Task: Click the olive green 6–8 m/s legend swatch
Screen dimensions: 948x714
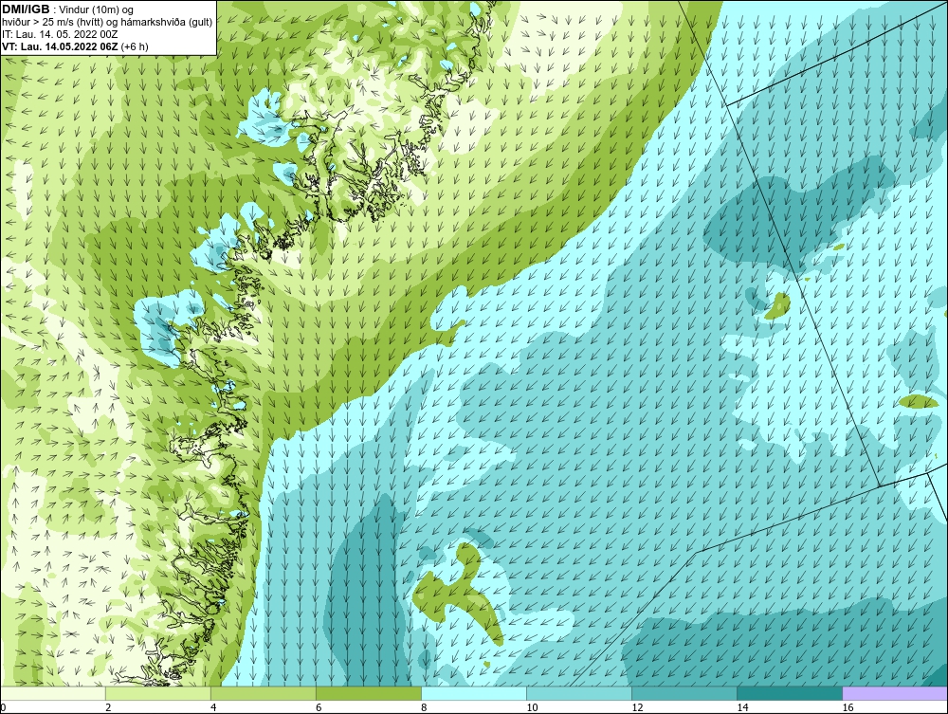Action: tap(369, 693)
